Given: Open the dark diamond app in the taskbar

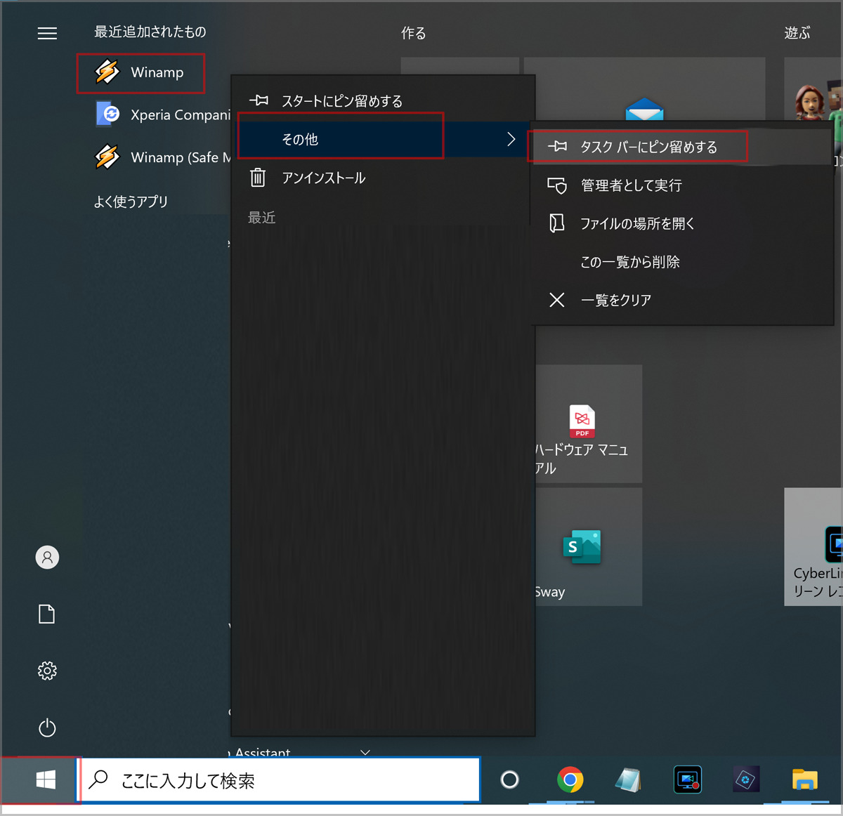Looking at the screenshot, I should tap(746, 779).
